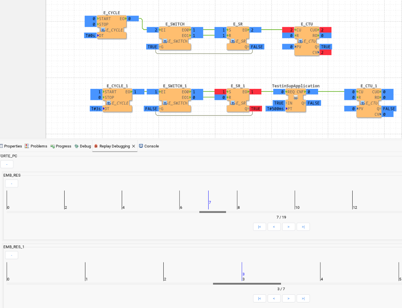Click the green Progress tab icon

(52, 146)
